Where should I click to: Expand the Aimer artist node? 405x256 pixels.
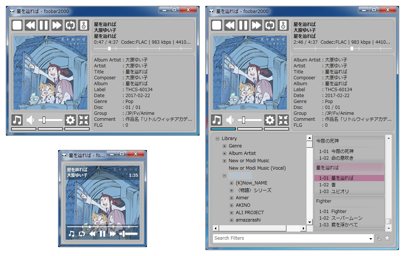(231, 198)
